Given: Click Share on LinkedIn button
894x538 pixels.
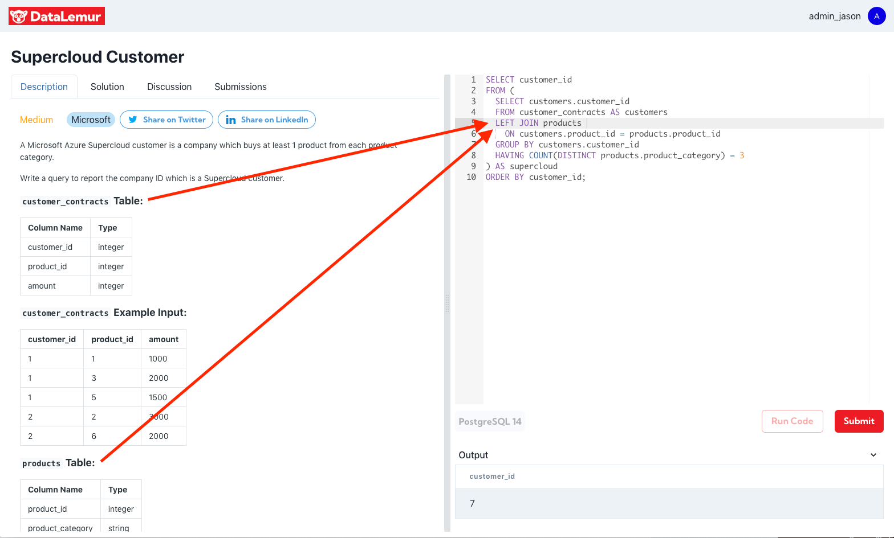Looking at the screenshot, I should pos(267,120).
